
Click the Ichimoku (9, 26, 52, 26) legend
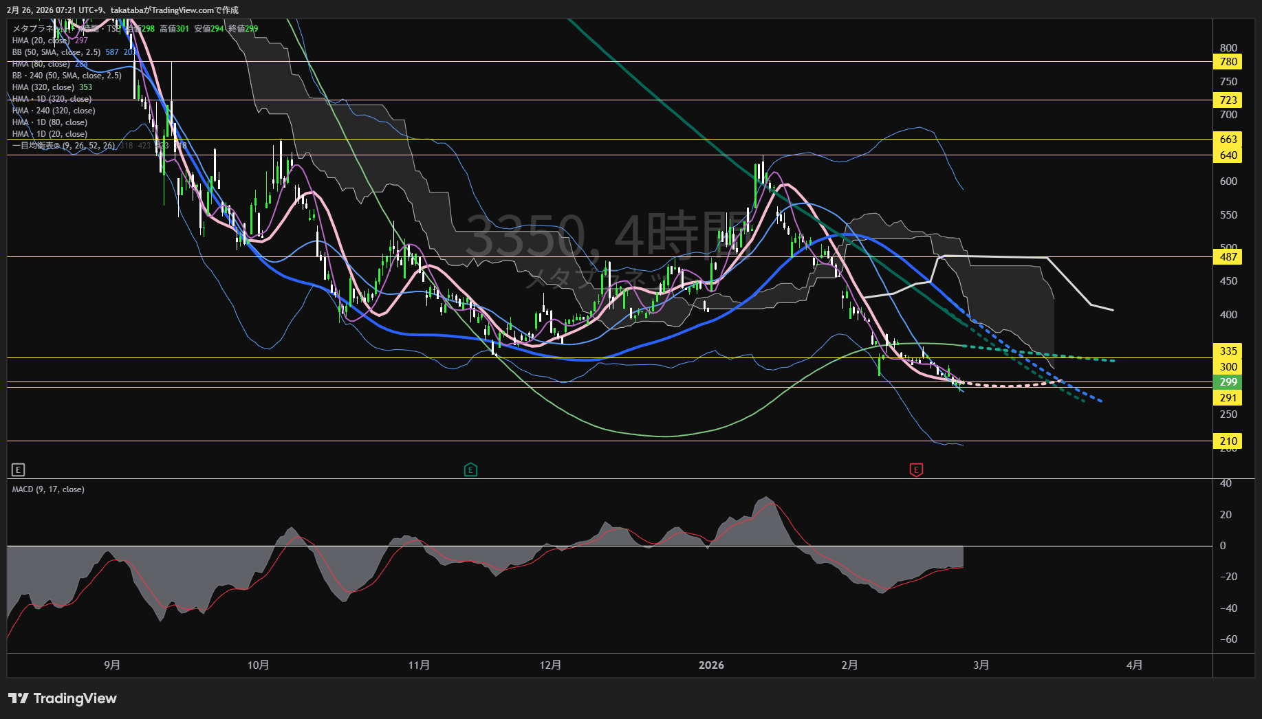63,146
